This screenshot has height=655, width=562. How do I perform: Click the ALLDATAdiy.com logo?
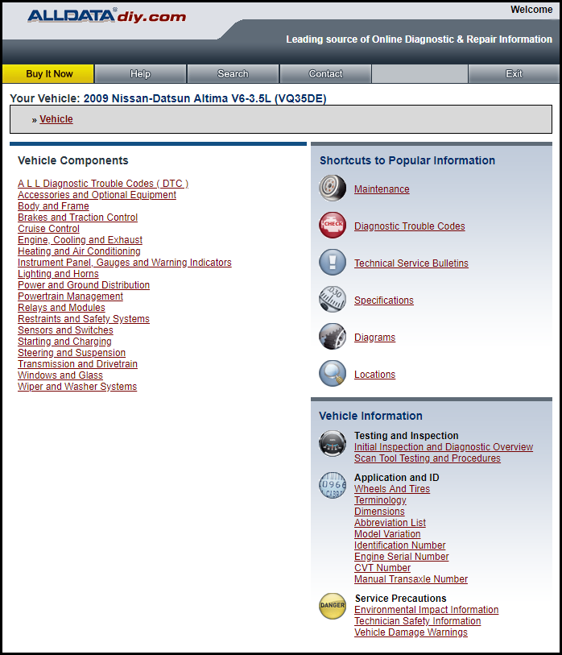pos(106,16)
